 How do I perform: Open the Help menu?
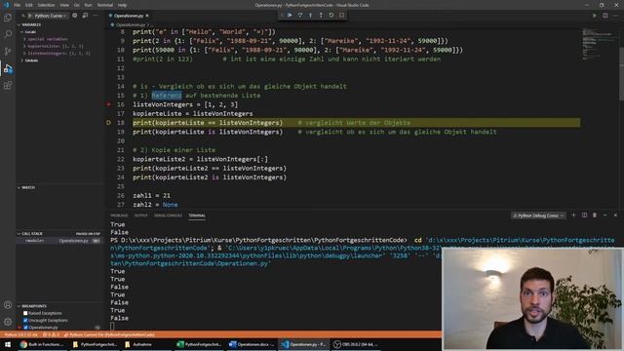pos(122,5)
